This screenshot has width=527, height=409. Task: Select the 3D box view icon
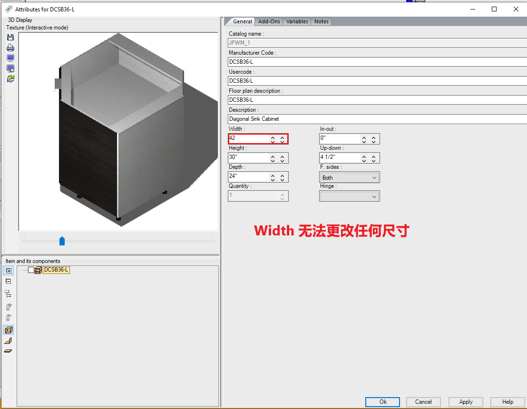(9, 330)
